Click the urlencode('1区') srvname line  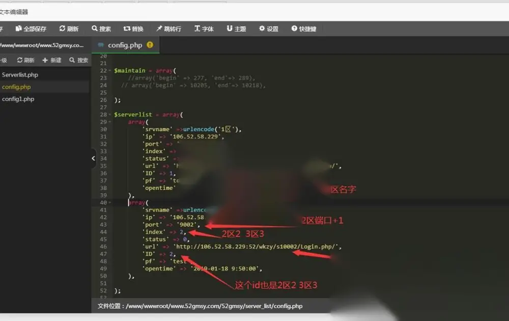click(191, 129)
